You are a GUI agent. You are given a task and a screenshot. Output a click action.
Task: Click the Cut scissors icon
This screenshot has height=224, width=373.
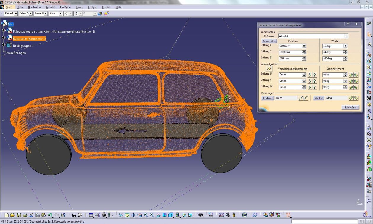[x=31, y=215]
